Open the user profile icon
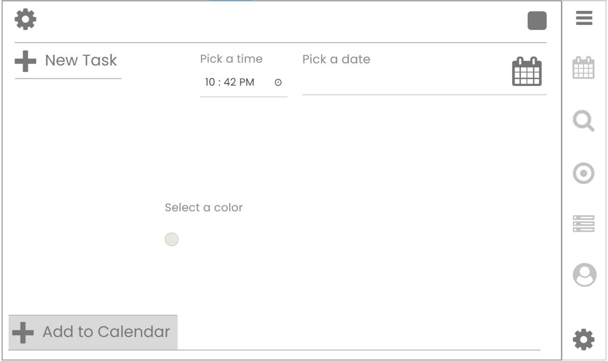Screen dimensions: 608x361 (584, 275)
